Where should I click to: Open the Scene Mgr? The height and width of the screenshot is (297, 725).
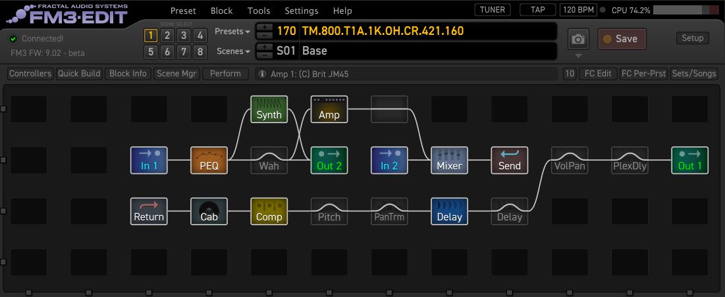pyautogui.click(x=176, y=74)
